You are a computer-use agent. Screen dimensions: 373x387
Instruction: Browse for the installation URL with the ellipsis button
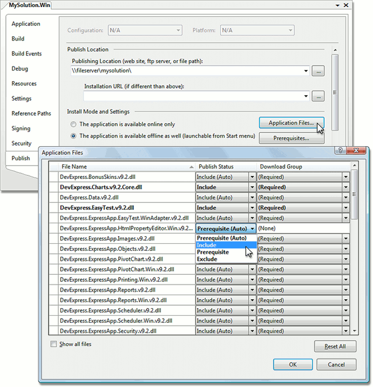click(x=318, y=96)
